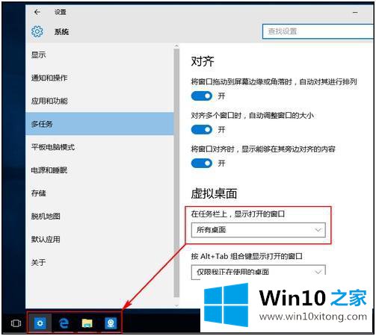The image size is (376, 336).
Task: Select 多任务 in the sidebar
Action: tap(99, 124)
